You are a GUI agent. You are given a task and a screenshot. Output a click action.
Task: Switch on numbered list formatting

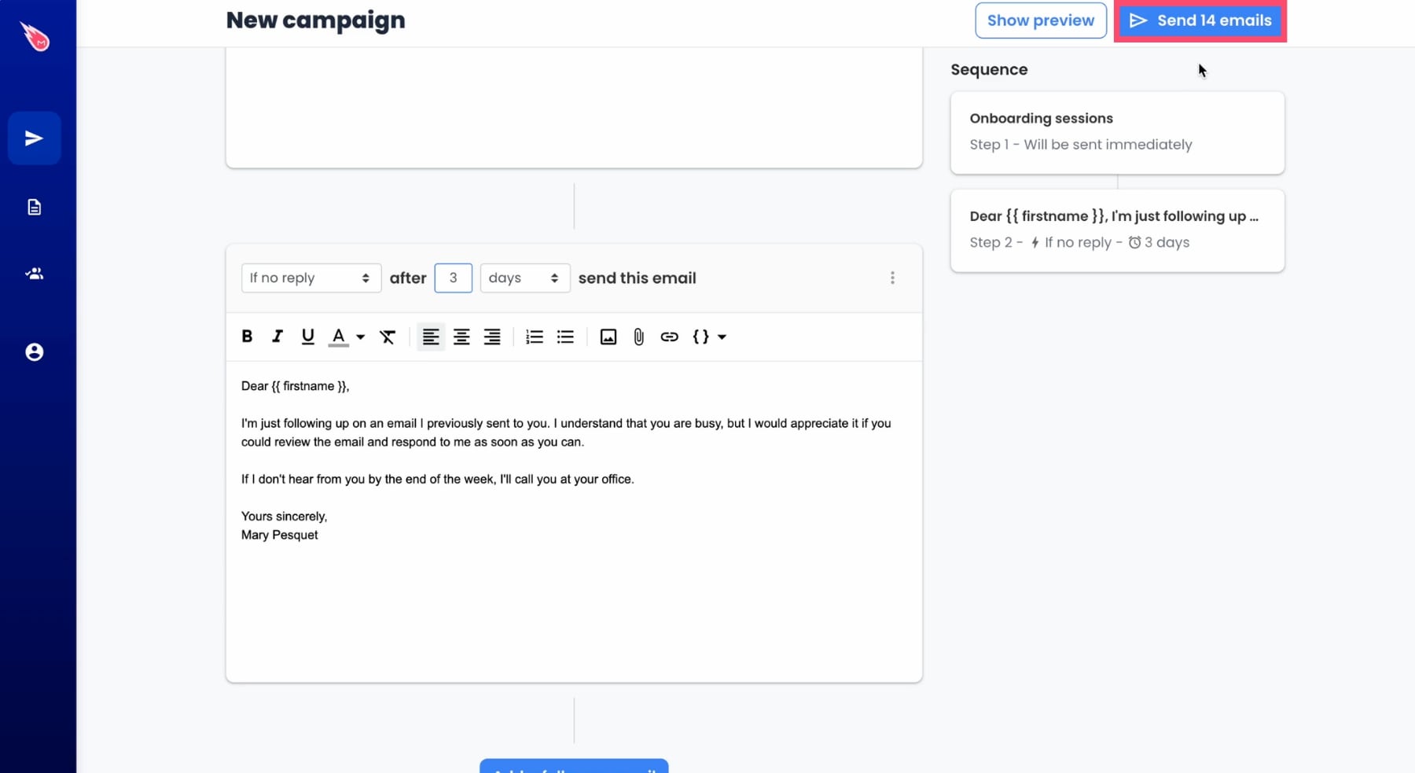pyautogui.click(x=535, y=337)
